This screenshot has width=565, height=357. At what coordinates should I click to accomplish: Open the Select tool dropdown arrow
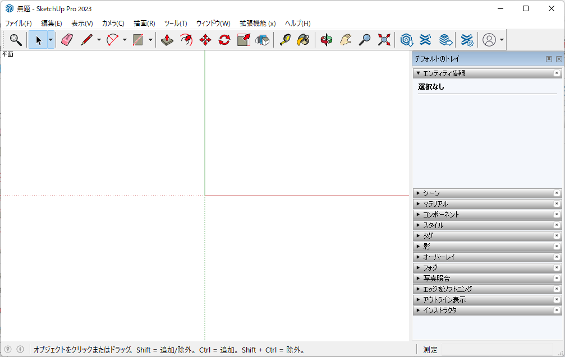[50, 40]
